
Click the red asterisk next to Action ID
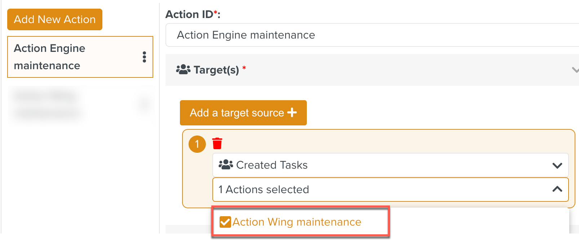pyautogui.click(x=215, y=11)
